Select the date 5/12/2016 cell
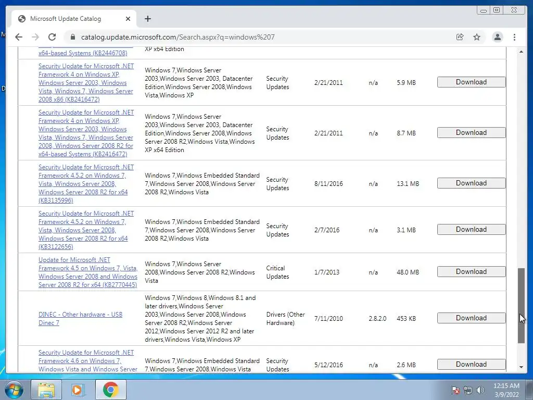This screenshot has width=533, height=400. (328, 365)
